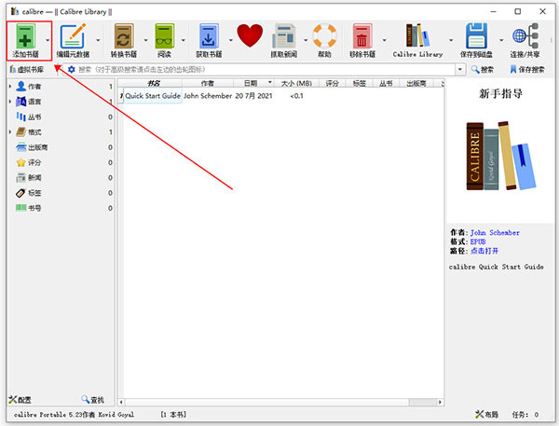Screen dimensions: 559x426
Task: Open Convert books dropdown arrow
Action: [145, 40]
